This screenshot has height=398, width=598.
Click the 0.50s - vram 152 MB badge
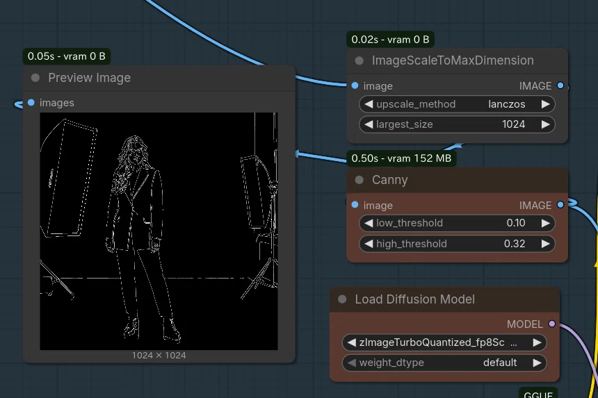pos(401,158)
